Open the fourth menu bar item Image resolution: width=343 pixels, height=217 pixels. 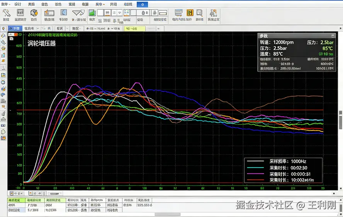coord(45,4)
